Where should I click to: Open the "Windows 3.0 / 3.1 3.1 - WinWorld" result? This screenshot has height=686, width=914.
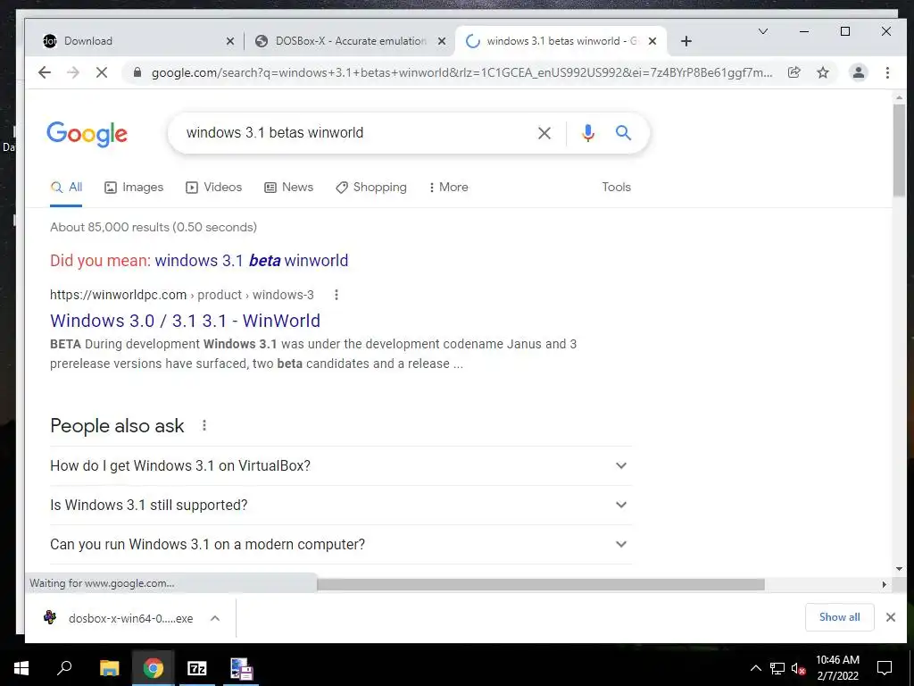(x=186, y=321)
